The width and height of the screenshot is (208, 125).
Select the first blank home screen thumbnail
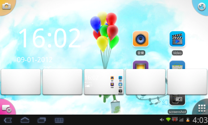21,82
